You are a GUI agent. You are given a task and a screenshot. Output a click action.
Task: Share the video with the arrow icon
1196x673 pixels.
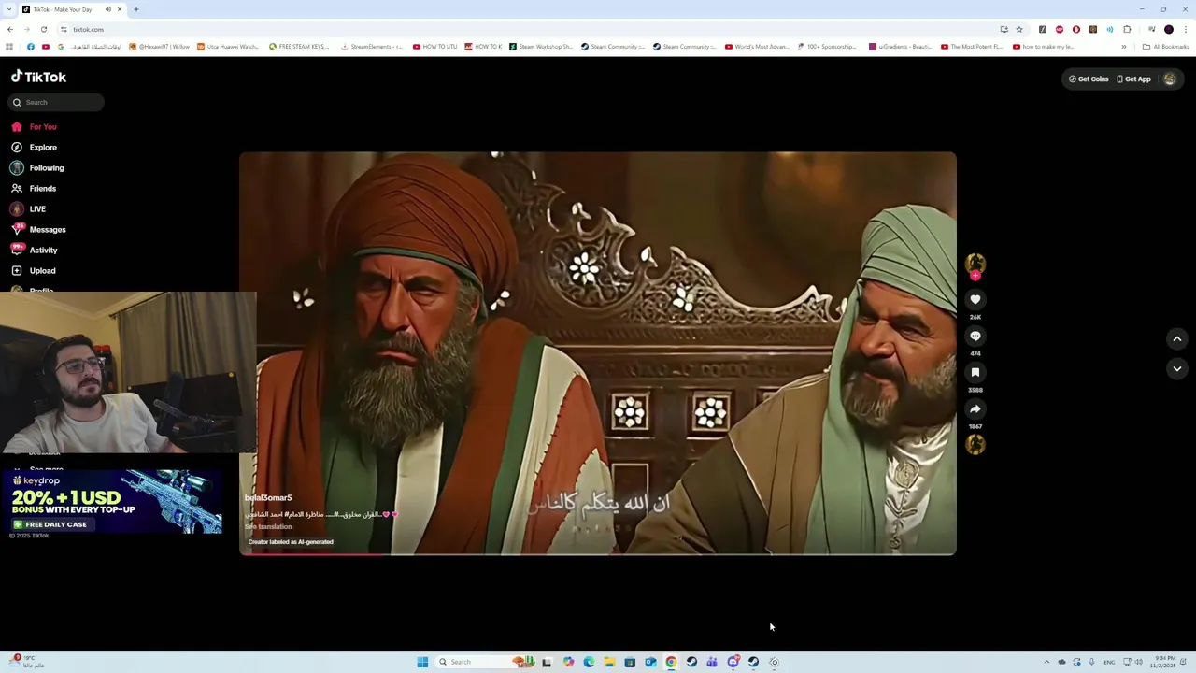point(975,408)
